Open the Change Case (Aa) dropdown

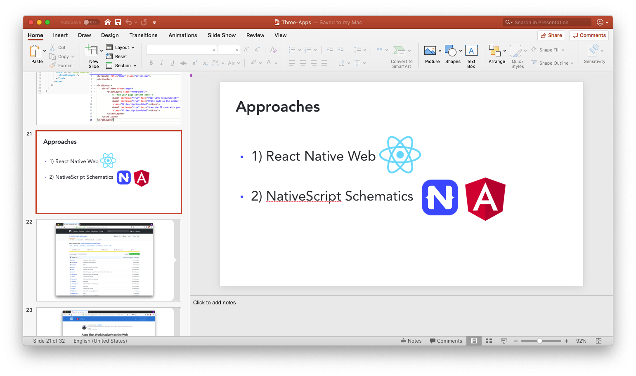coord(234,63)
